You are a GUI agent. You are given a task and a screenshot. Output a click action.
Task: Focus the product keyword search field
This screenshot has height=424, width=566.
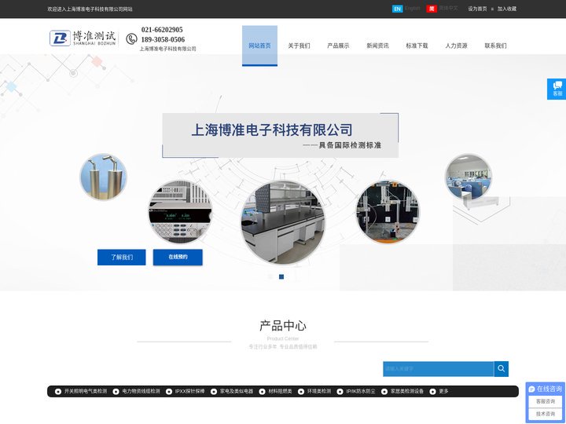438,369
